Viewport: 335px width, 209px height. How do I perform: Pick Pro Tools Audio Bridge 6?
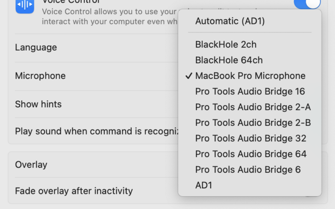248,169
